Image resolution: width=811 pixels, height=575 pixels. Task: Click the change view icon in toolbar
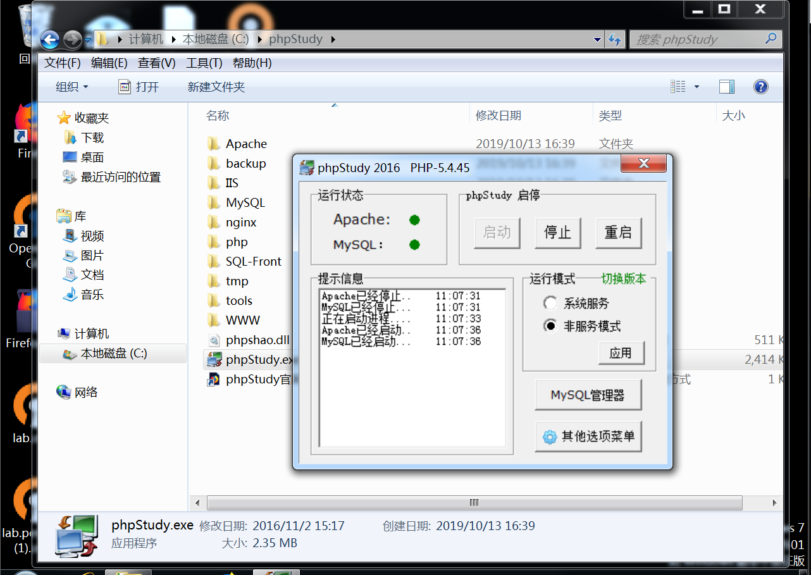pos(678,87)
